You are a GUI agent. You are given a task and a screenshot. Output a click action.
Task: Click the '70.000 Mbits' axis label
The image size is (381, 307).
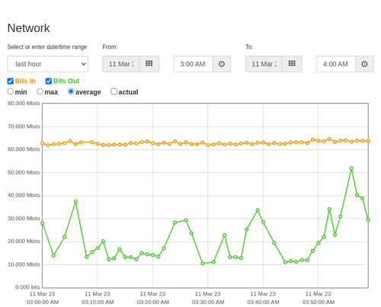[24, 126]
